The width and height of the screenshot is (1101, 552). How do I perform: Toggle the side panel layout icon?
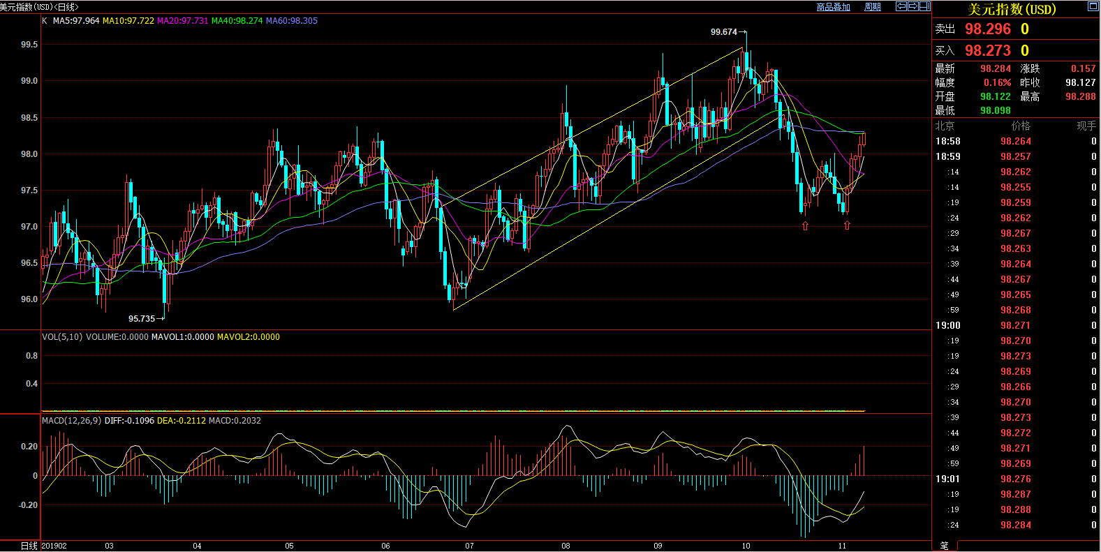click(x=925, y=6)
